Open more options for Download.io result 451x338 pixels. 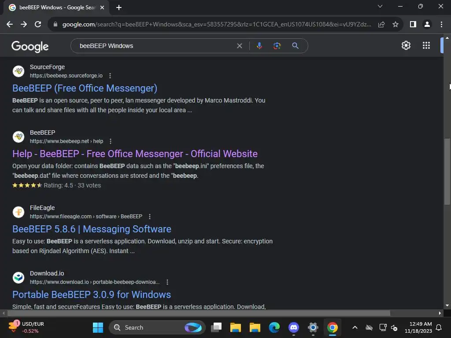[x=167, y=282]
